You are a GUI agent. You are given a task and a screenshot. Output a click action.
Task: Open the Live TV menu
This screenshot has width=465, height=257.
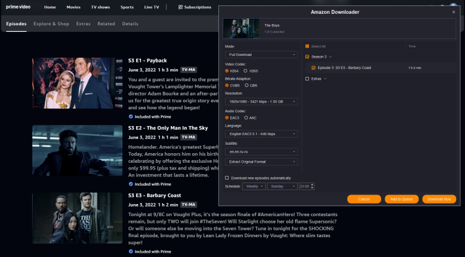[151, 7]
